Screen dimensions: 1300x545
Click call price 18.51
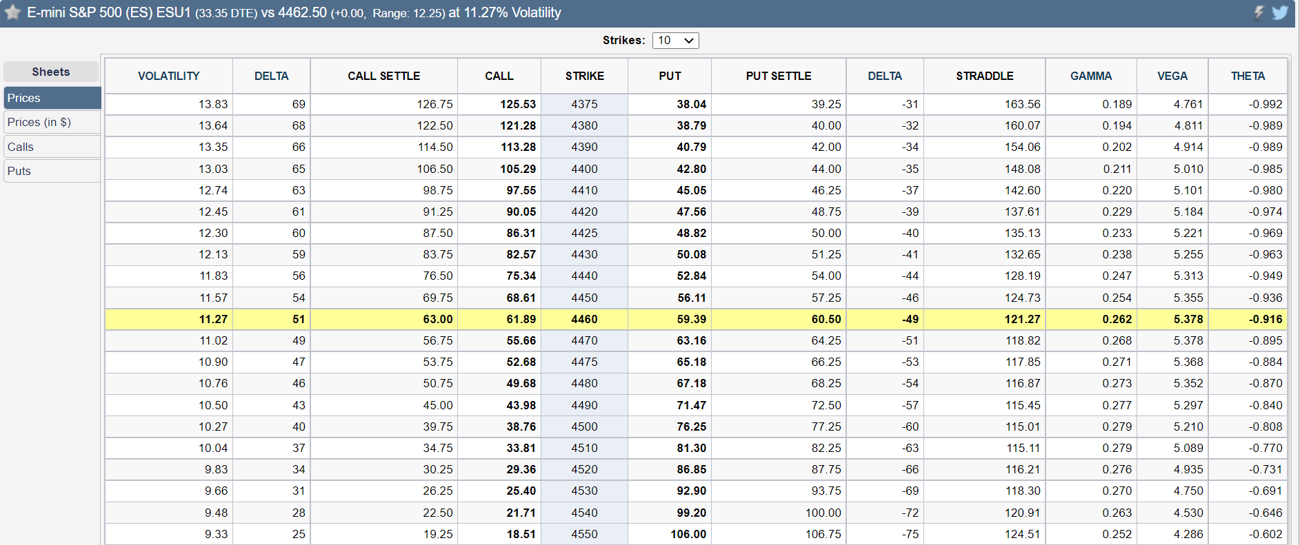click(x=521, y=534)
